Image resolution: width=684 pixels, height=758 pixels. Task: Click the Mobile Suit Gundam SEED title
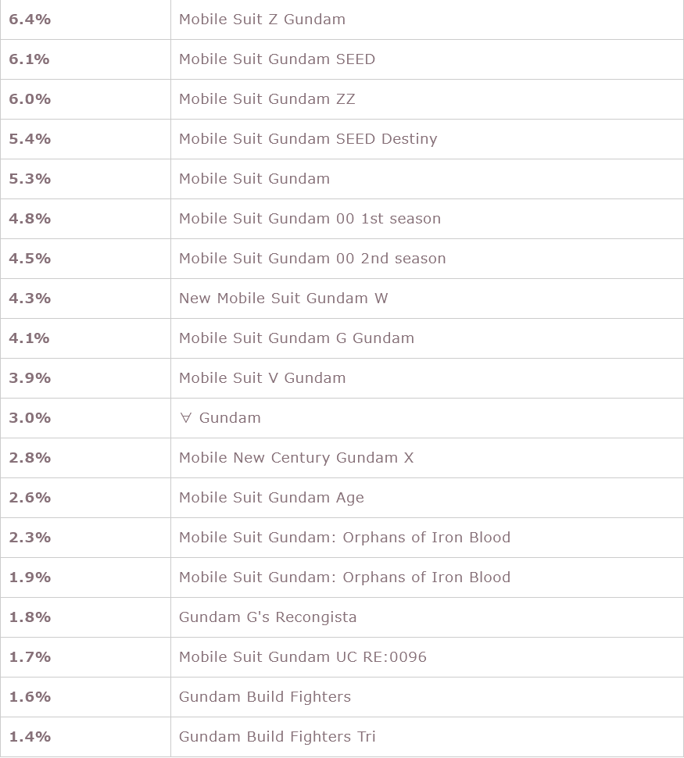click(x=278, y=59)
